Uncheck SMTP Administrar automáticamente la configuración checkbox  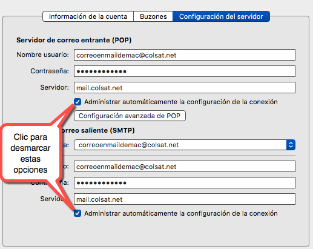[x=77, y=213]
